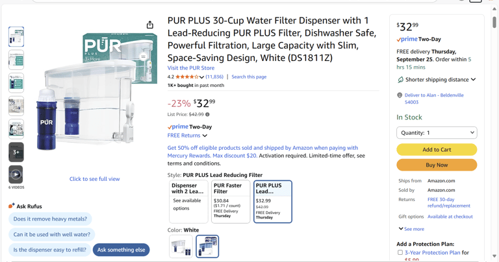This screenshot has width=499, height=262.
Task: Click the star rating icons
Action: (x=187, y=77)
